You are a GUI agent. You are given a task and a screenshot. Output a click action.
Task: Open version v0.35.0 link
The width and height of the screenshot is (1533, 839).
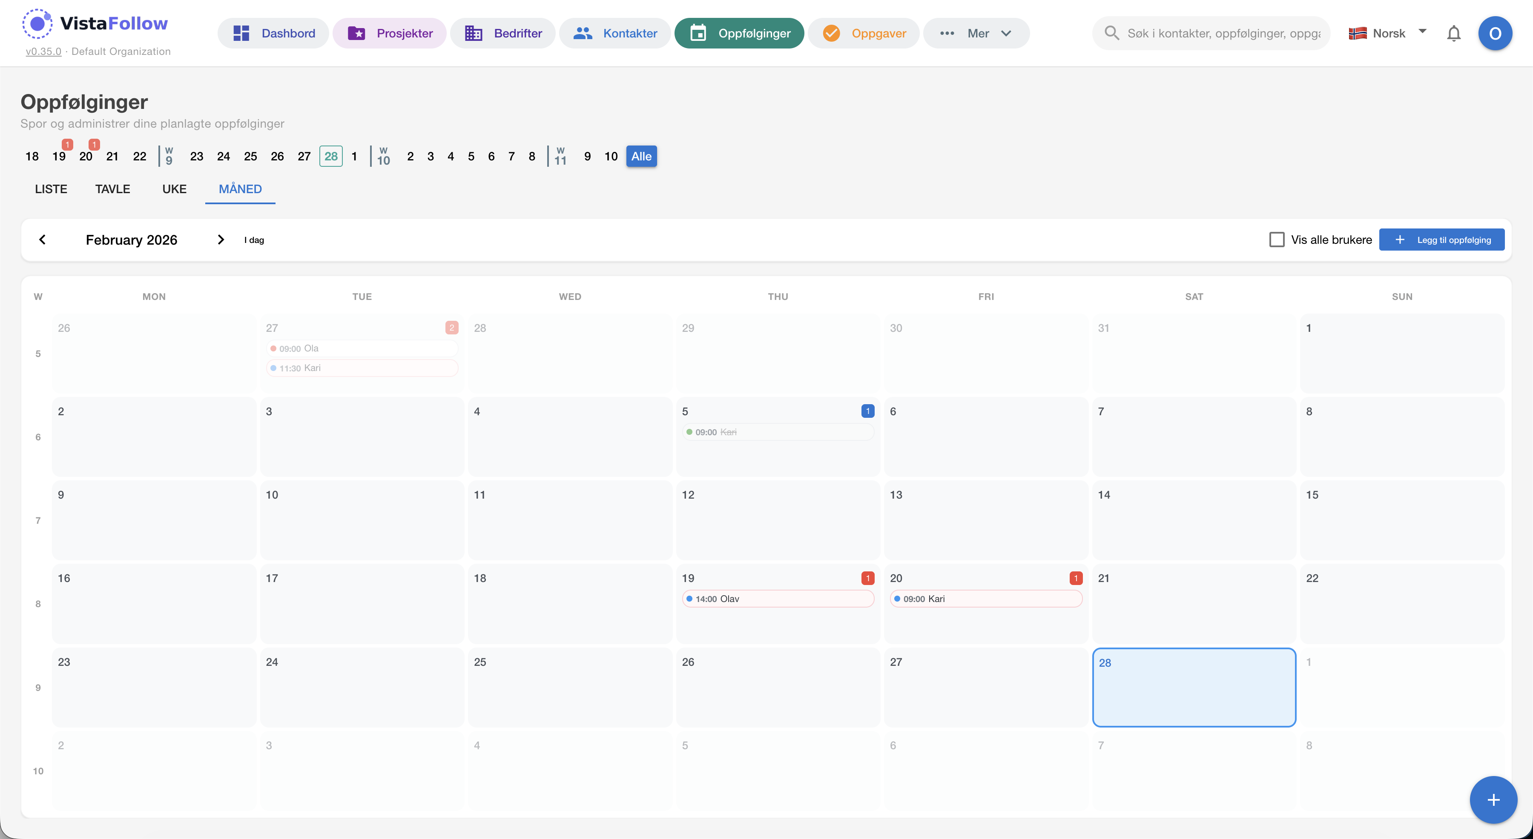[43, 52]
